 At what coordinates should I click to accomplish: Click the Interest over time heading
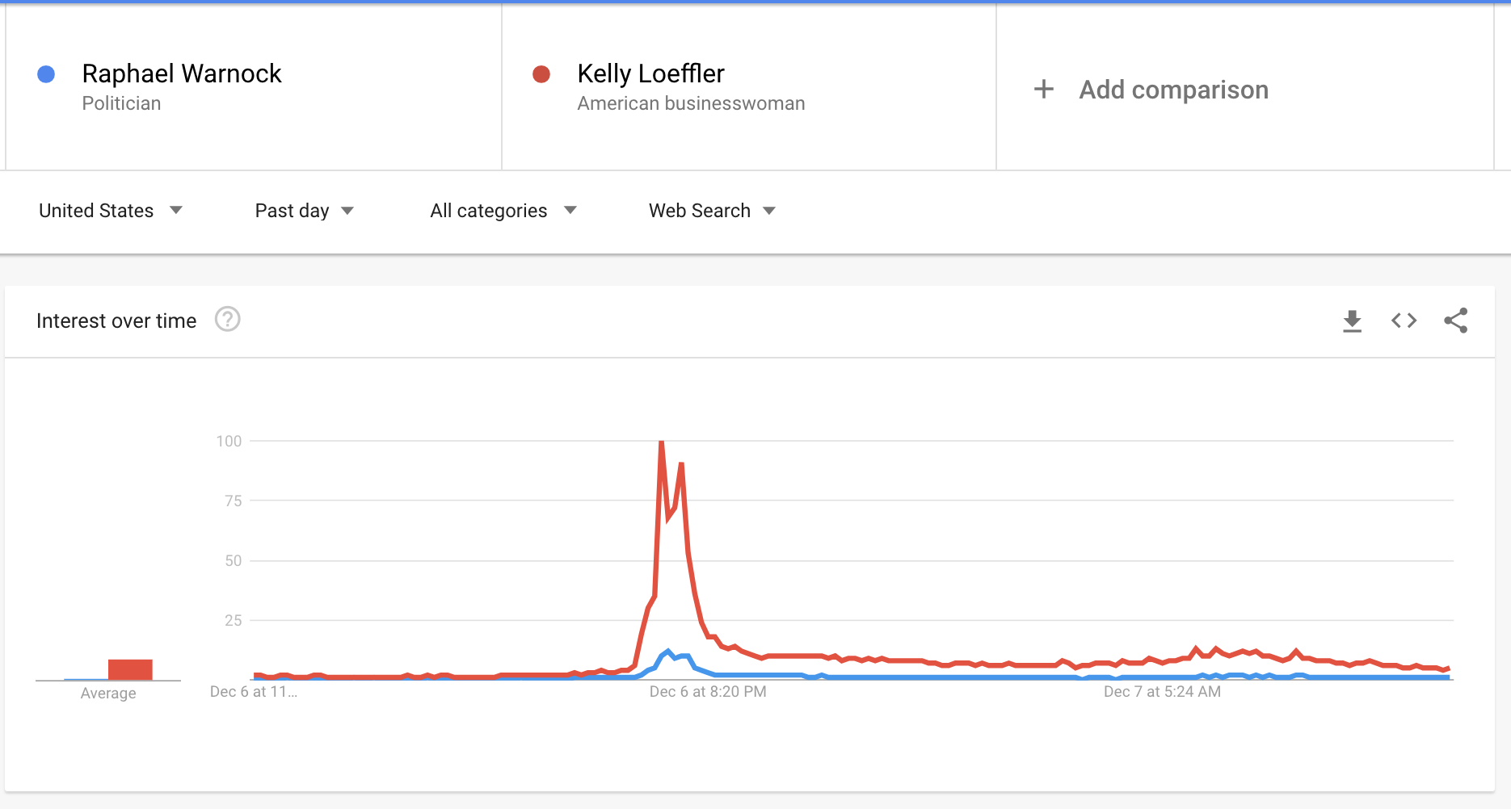pyautogui.click(x=116, y=321)
